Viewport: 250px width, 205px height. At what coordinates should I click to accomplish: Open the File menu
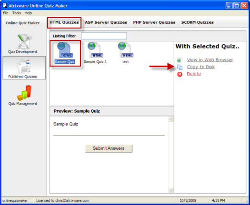click(x=6, y=13)
